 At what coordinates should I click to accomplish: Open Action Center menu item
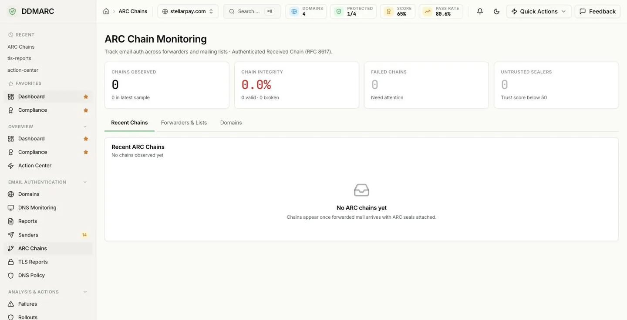click(x=48, y=166)
